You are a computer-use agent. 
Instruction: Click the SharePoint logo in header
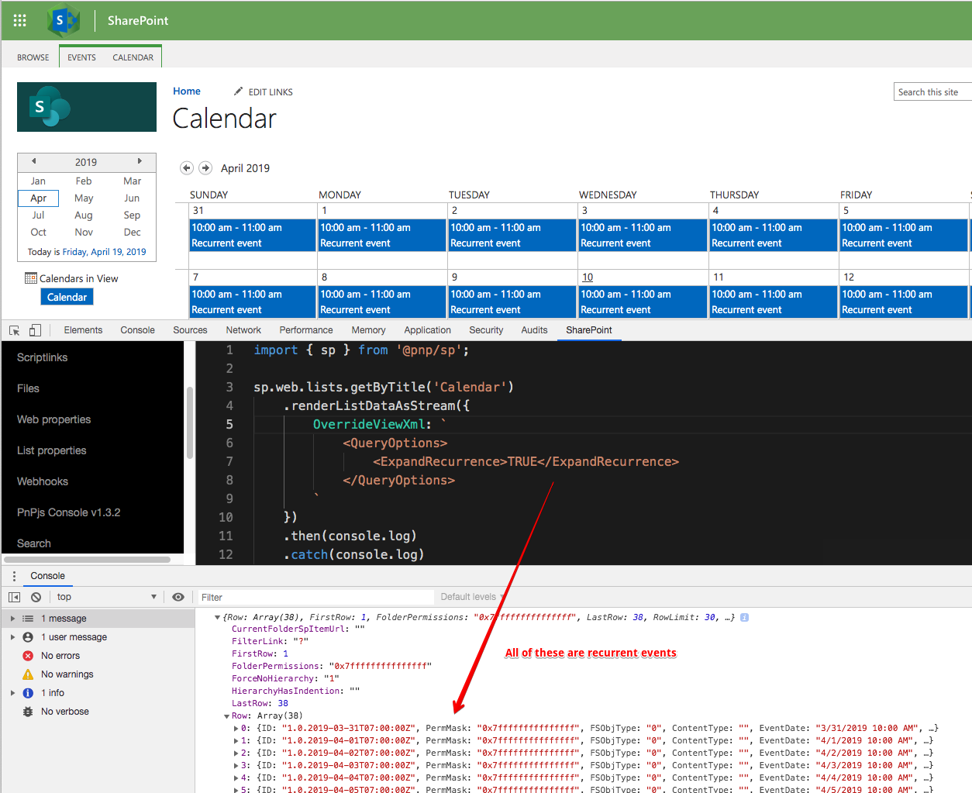click(64, 21)
